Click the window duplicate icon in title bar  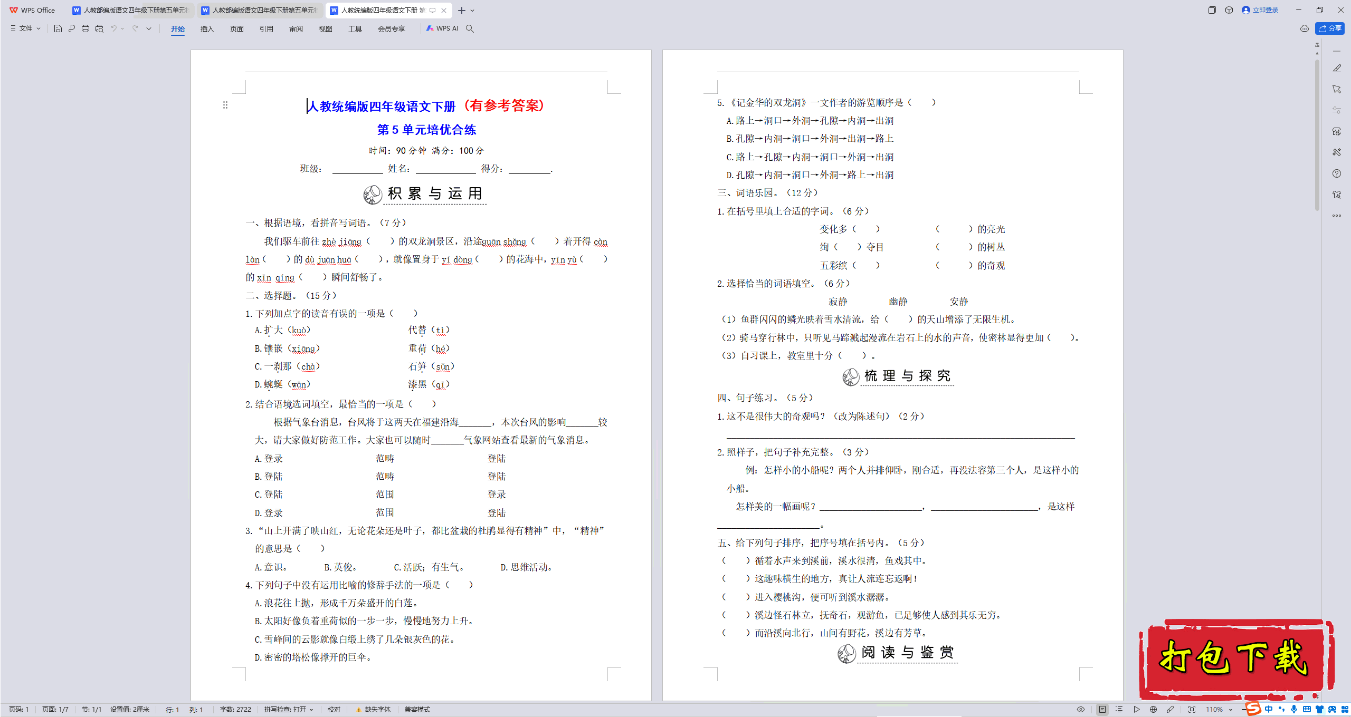1212,10
